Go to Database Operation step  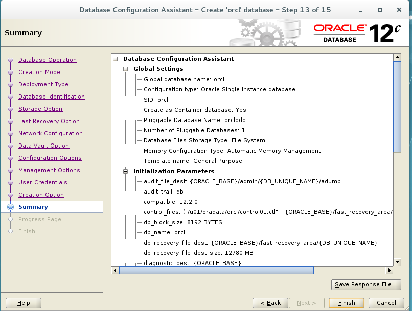[x=48, y=60]
